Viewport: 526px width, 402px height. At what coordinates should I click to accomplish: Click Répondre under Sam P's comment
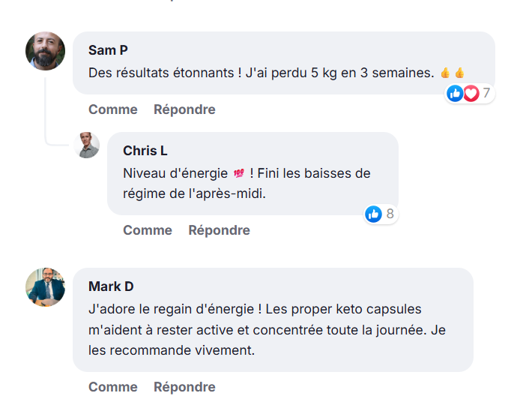pos(184,109)
